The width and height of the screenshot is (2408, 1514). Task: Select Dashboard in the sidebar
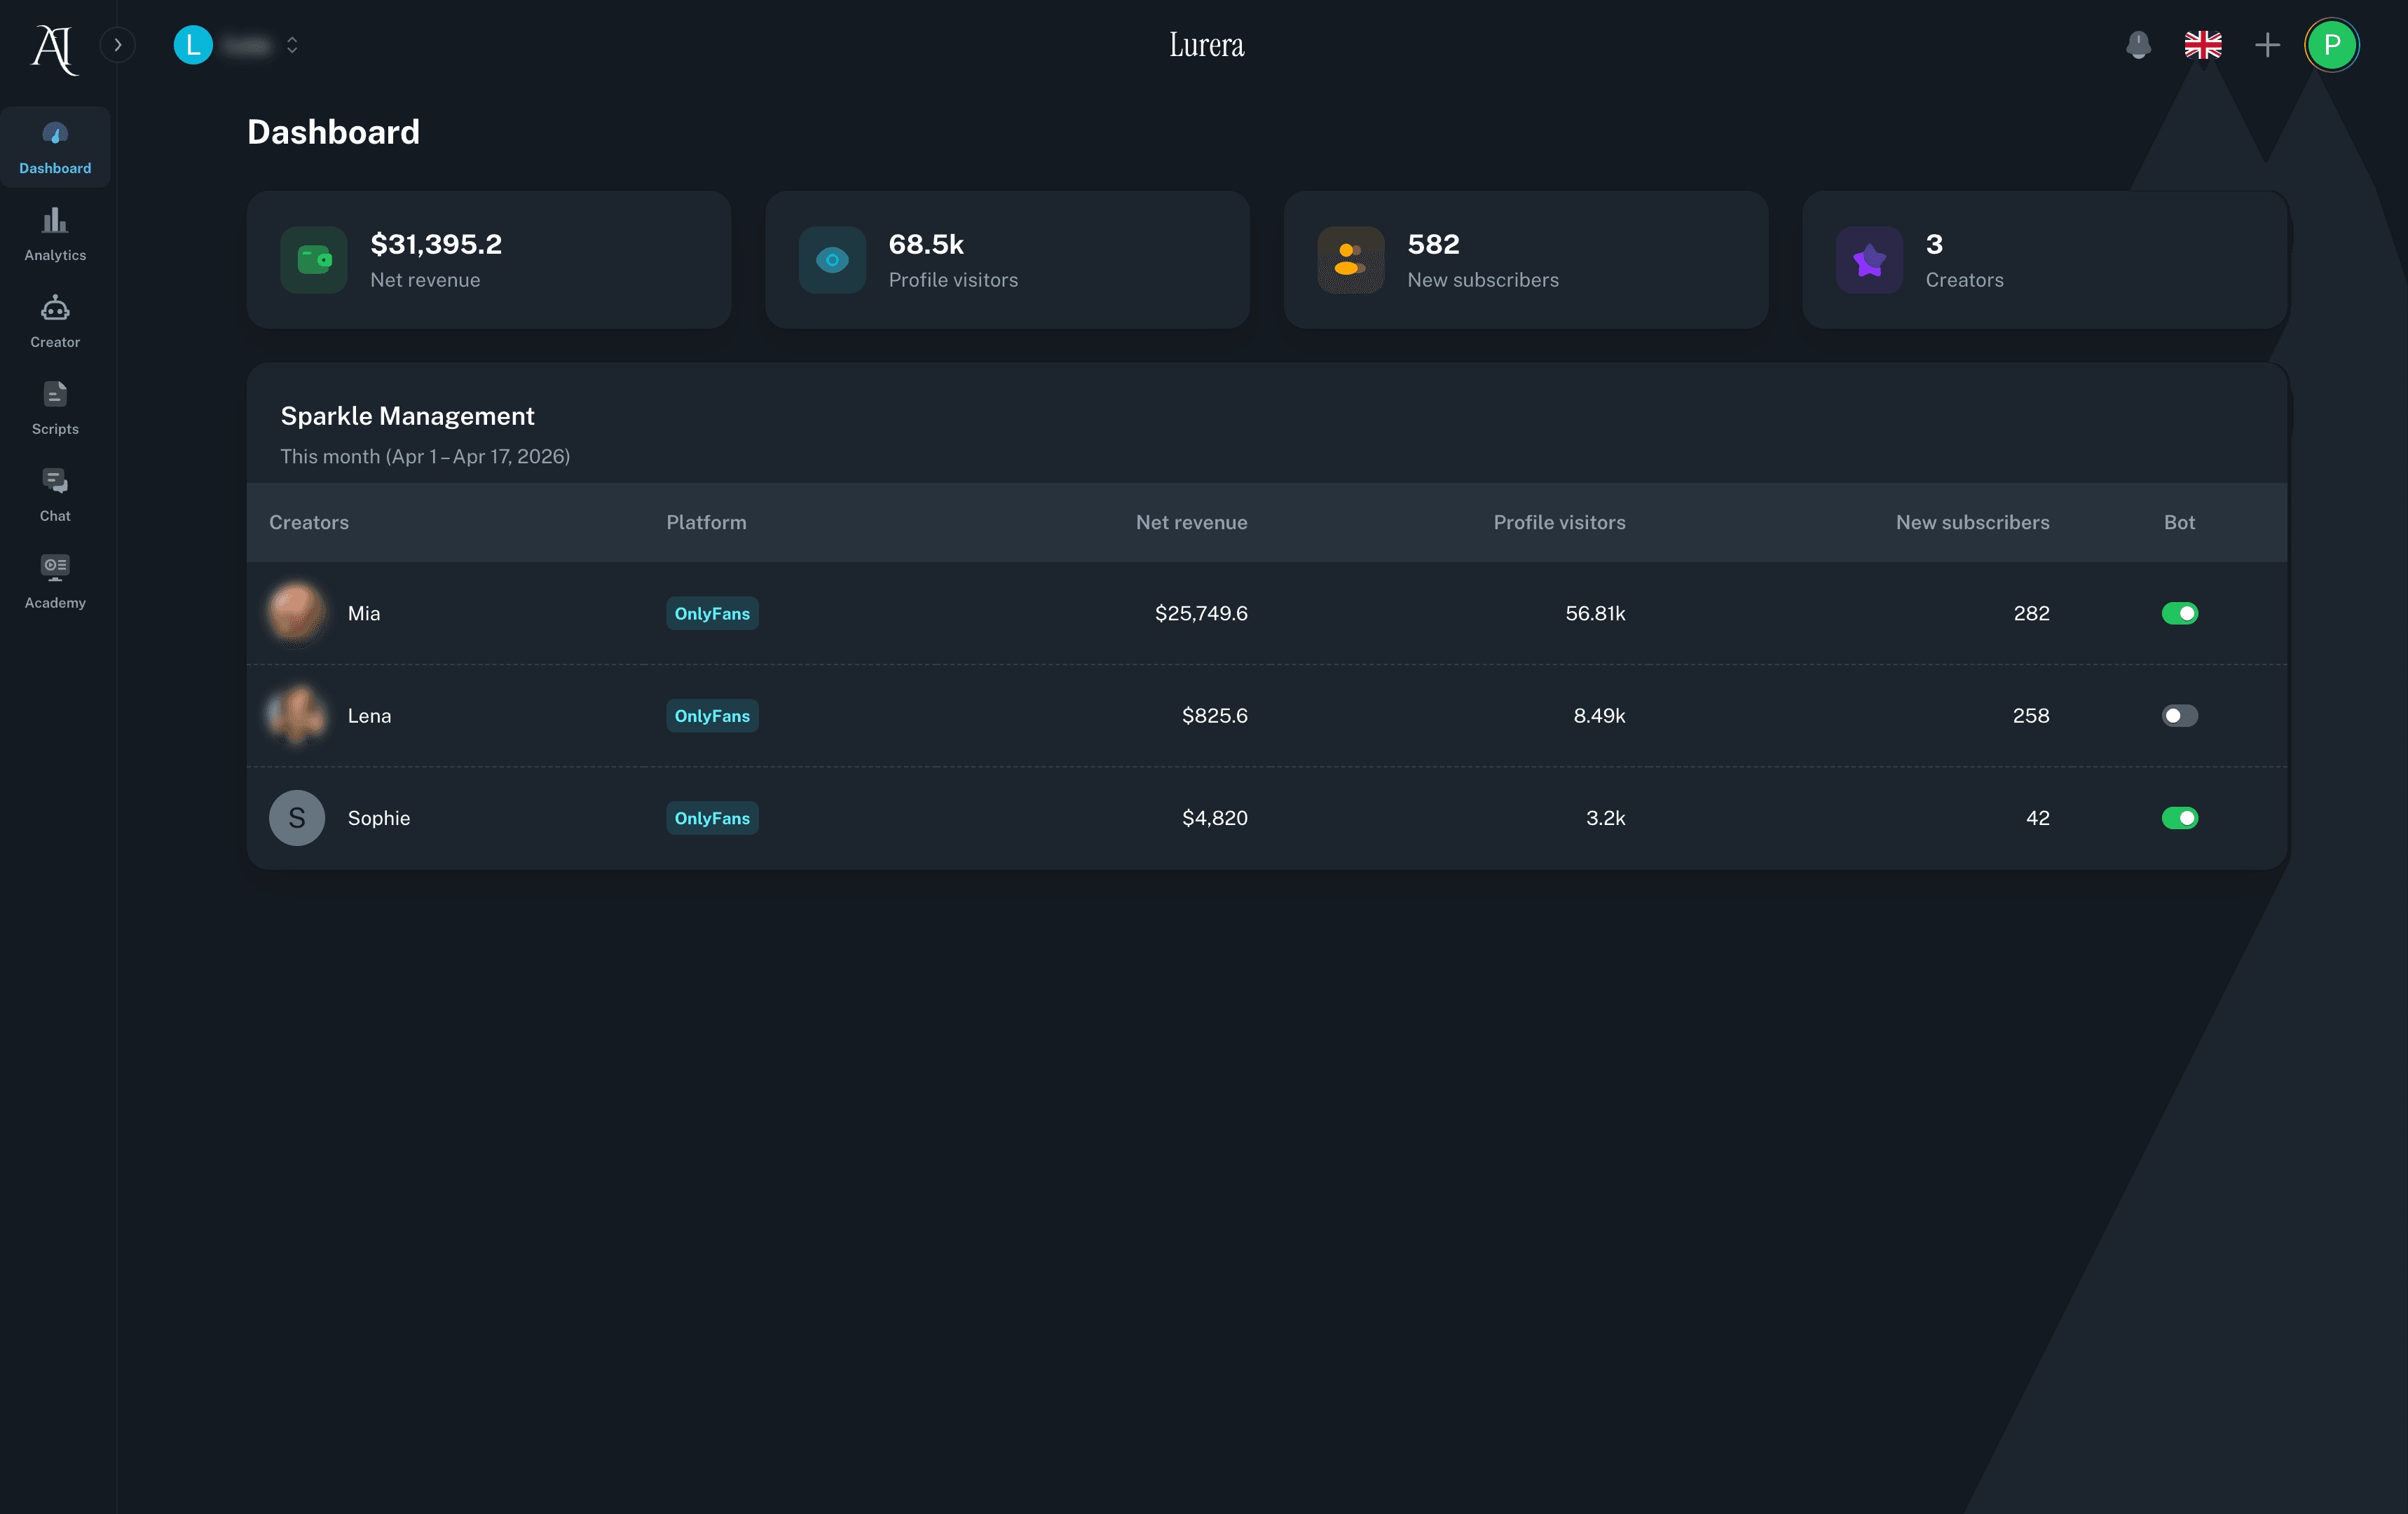pos(55,146)
